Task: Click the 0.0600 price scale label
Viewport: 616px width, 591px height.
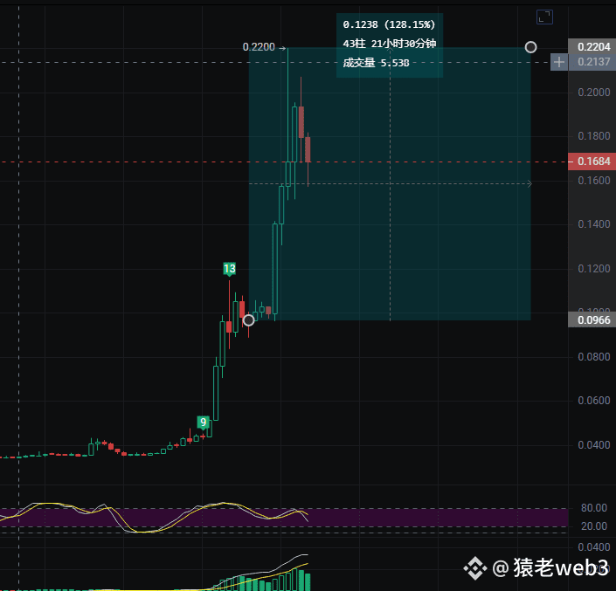Action: coord(594,401)
